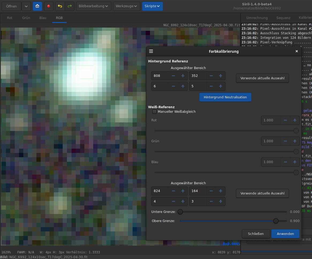
Task: Switch to the Sequenz tab
Action: 283,18
